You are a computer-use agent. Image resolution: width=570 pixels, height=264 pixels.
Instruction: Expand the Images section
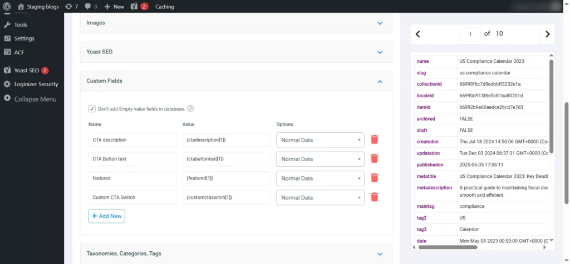(x=380, y=23)
